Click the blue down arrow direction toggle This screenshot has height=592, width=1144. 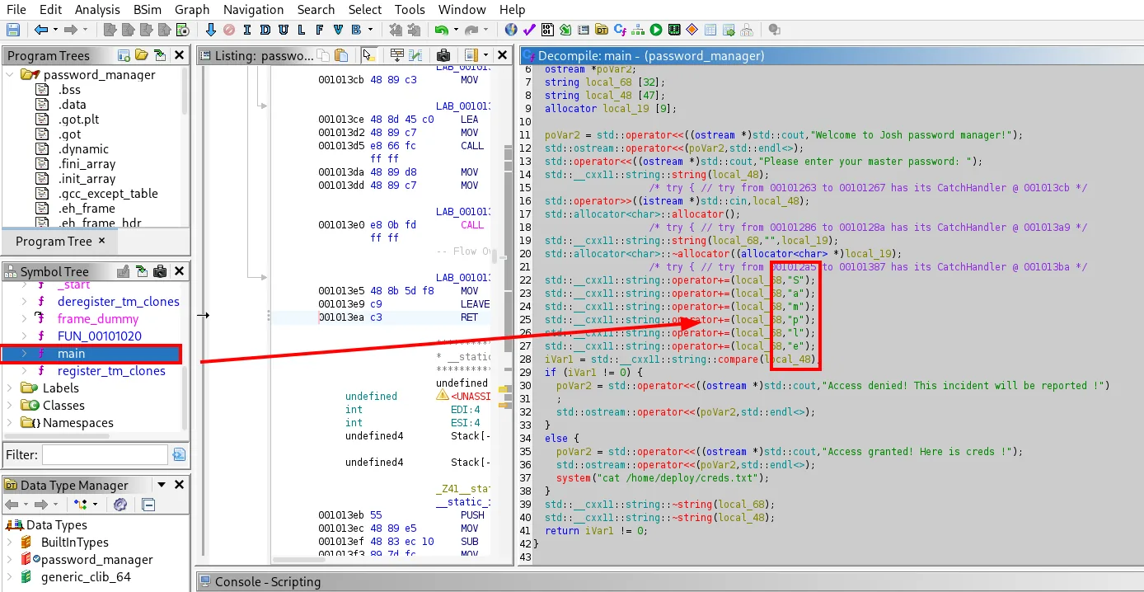point(210,30)
